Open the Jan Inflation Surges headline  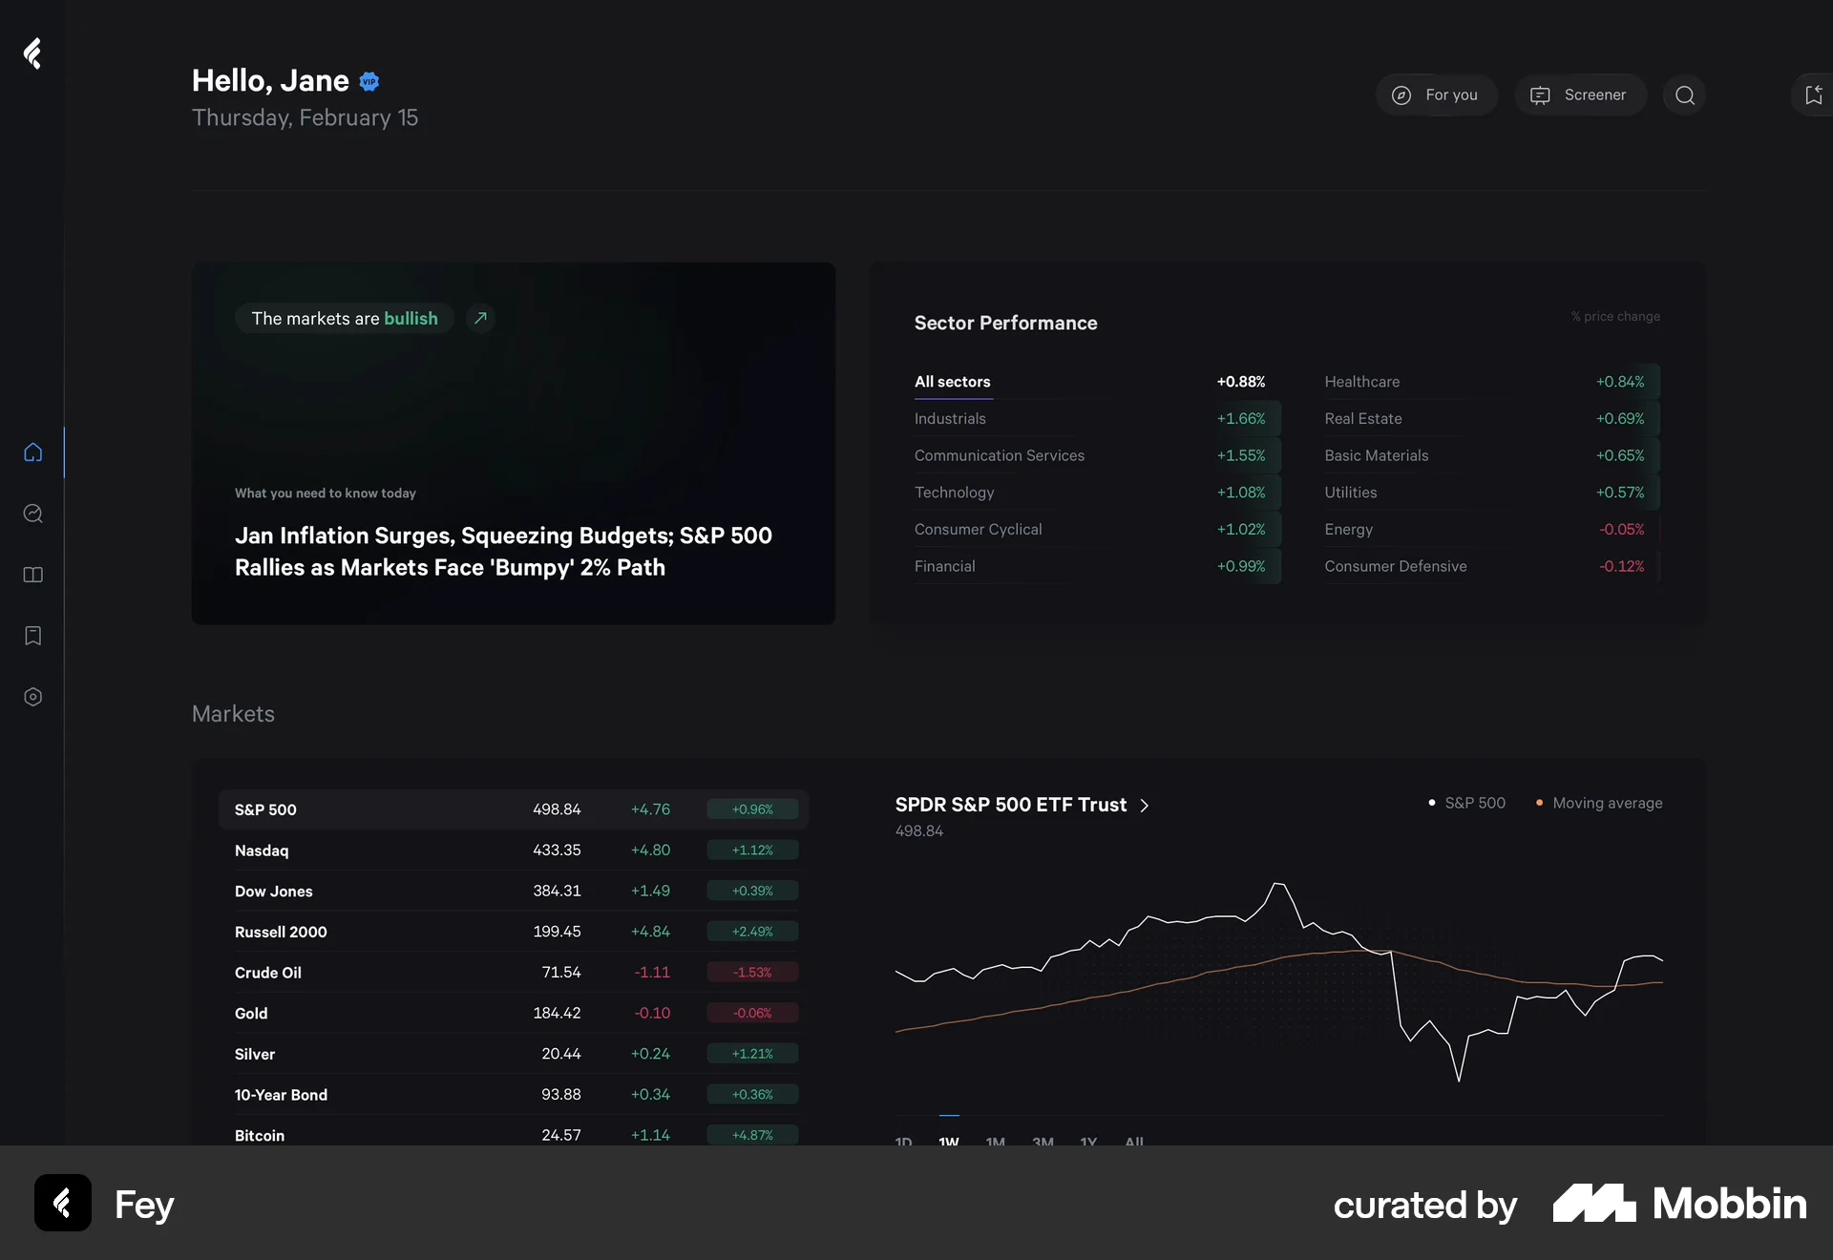(503, 552)
